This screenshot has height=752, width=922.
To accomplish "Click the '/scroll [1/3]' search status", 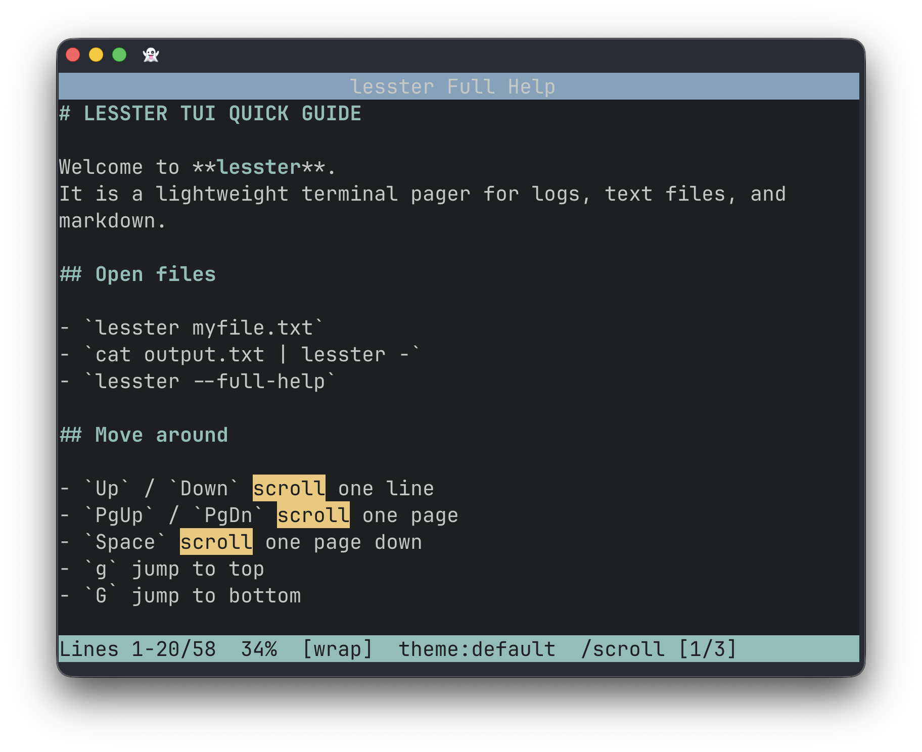I will 659,649.
